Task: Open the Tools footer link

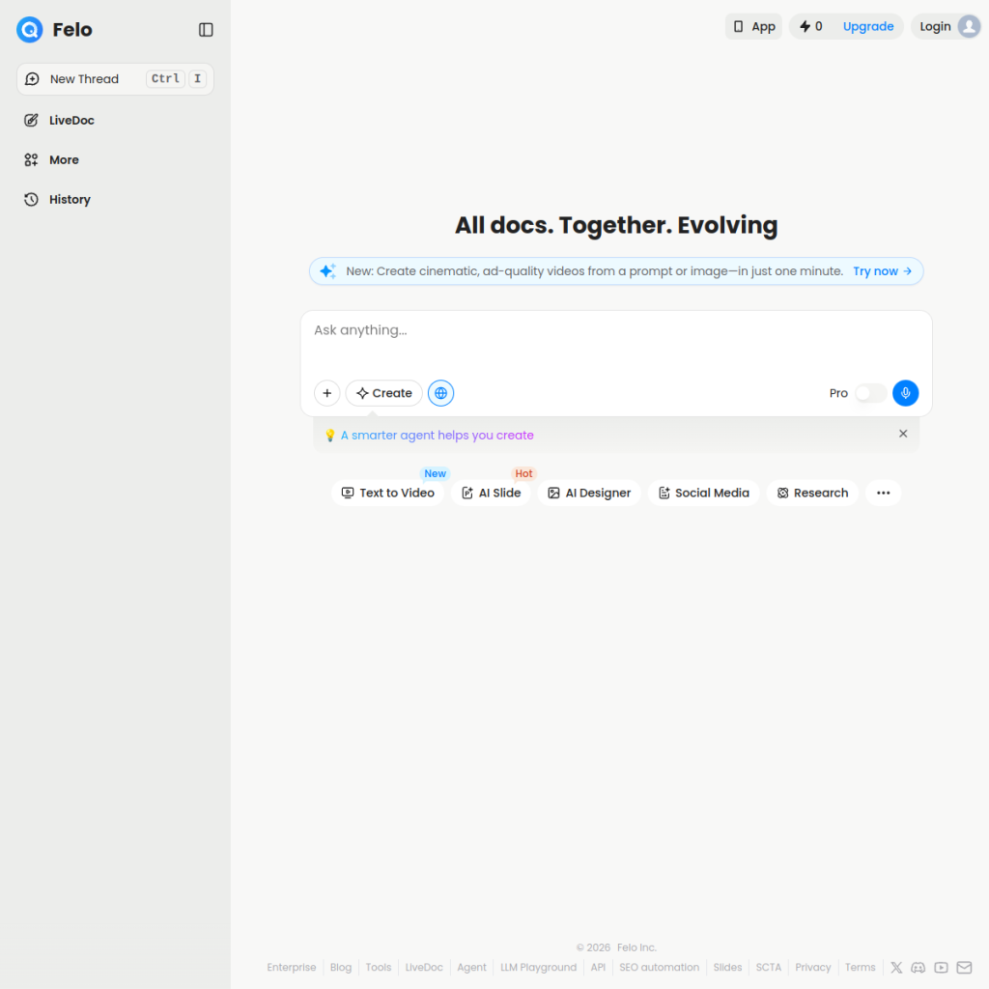Action: pos(379,967)
